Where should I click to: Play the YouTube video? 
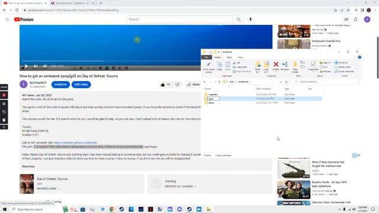coord(26,66)
